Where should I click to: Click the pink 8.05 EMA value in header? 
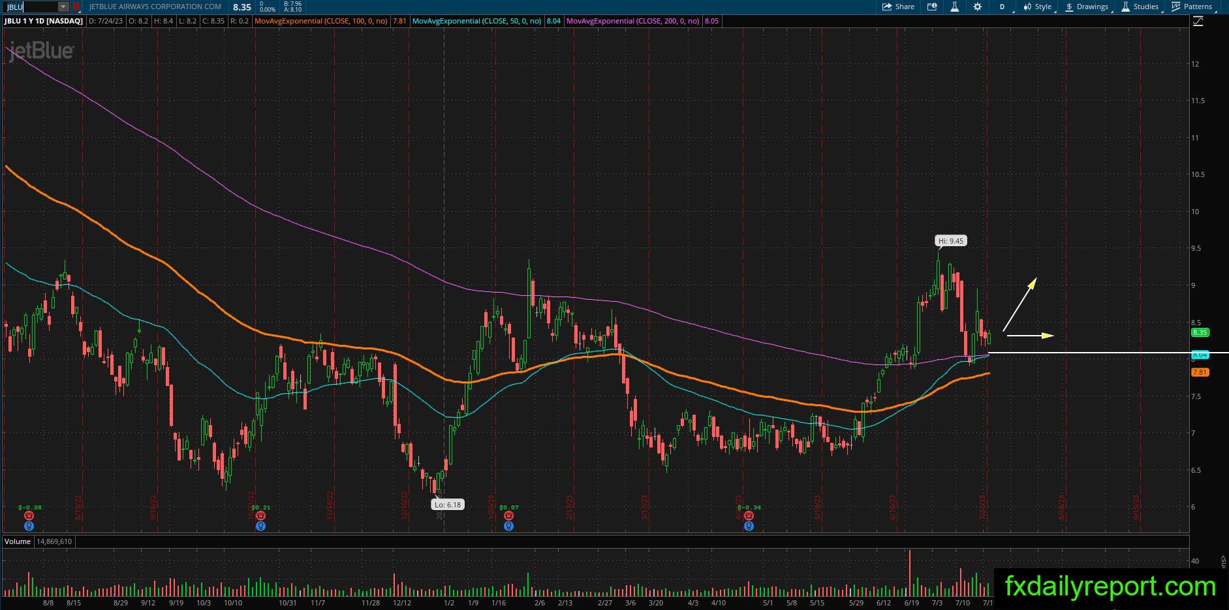point(711,21)
